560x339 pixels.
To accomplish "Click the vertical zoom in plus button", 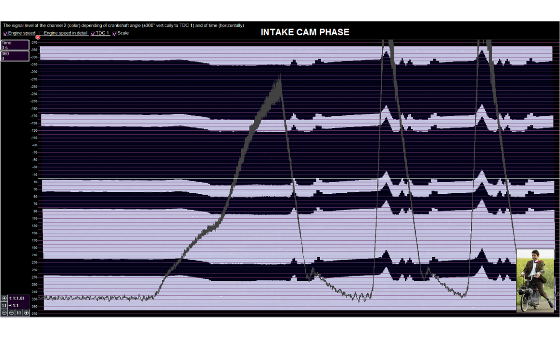I will pos(4,298).
